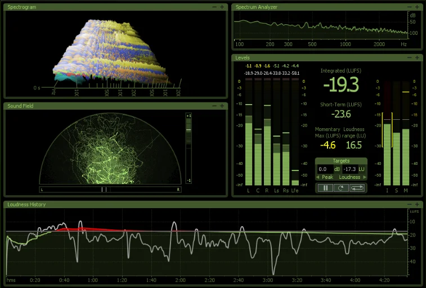Expand the Spectrogram panel with its plus icon
This screenshot has width=426, height=288.
[222, 7]
